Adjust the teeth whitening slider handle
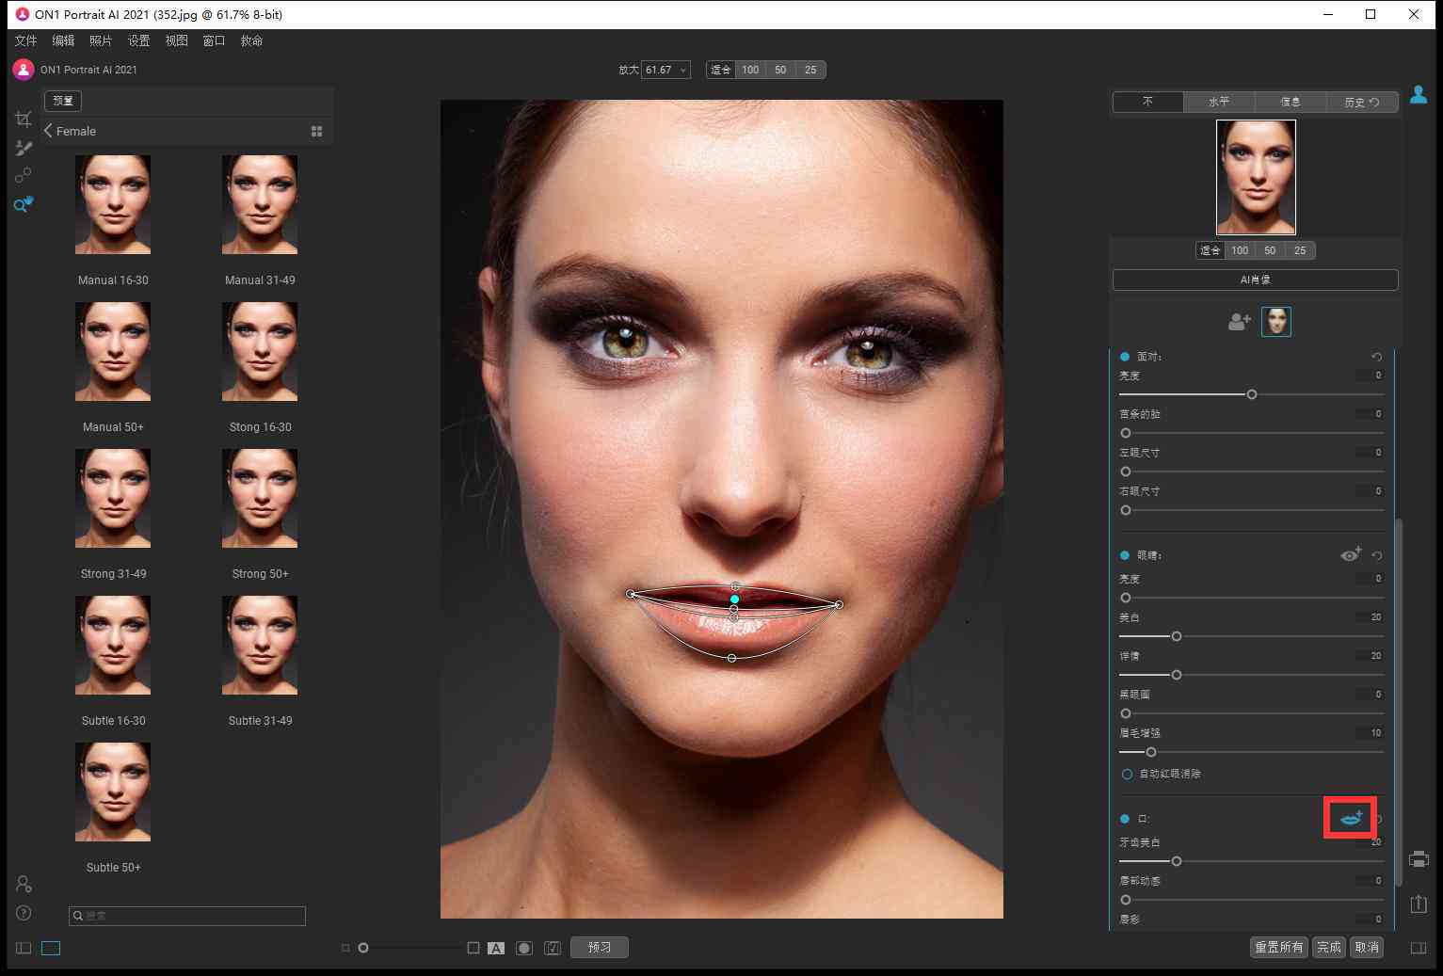Image resolution: width=1443 pixels, height=976 pixels. 1177,861
